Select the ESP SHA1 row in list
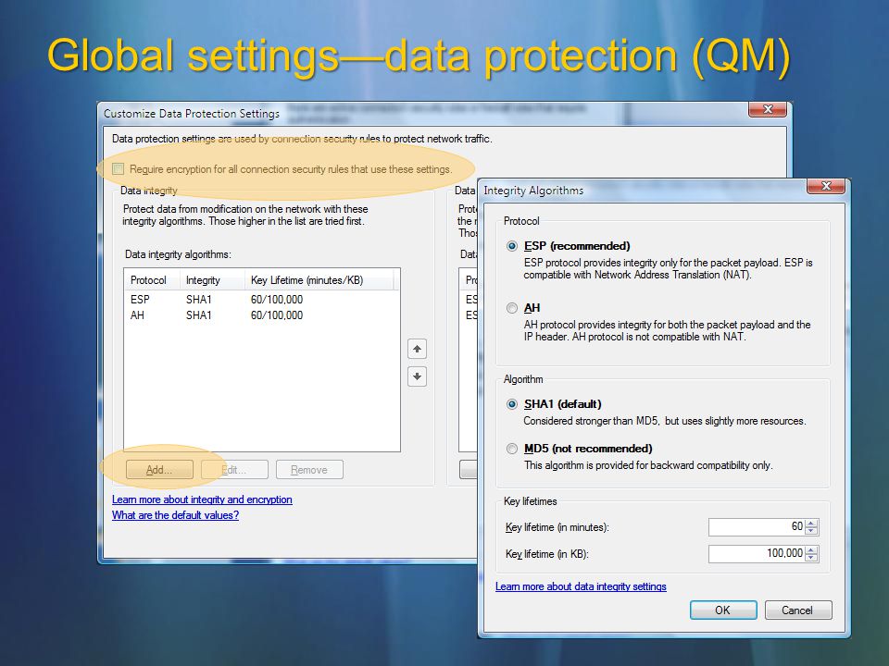 click(x=262, y=299)
